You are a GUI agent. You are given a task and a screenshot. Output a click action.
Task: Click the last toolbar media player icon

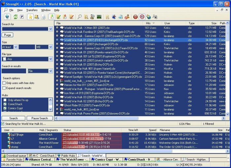tap(155, 17)
